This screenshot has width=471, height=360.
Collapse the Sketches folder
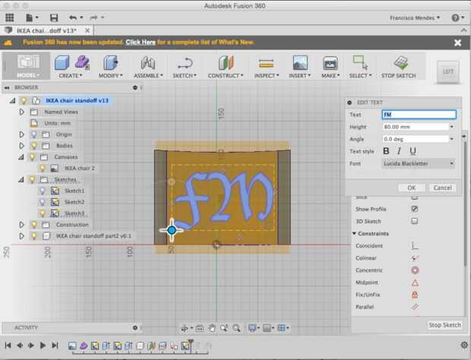tap(21, 179)
